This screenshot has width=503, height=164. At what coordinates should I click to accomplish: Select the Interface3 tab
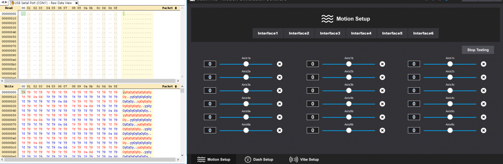coord(330,33)
